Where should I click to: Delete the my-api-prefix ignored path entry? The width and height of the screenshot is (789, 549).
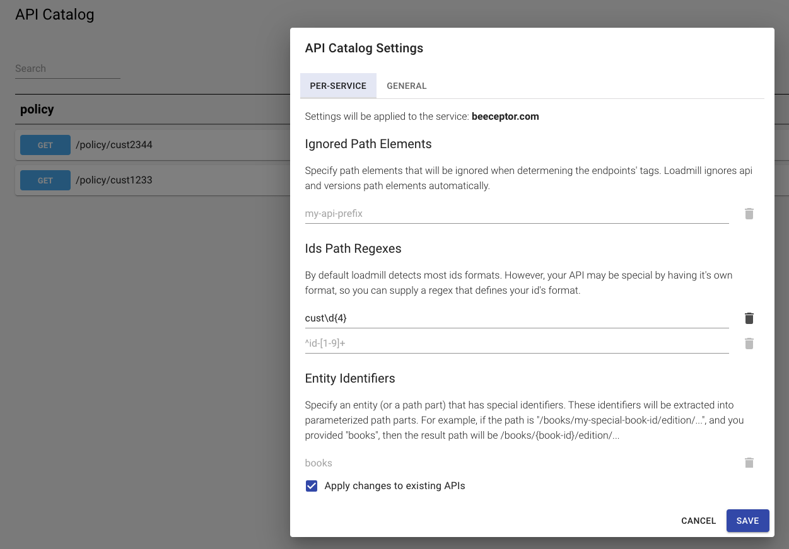point(749,214)
